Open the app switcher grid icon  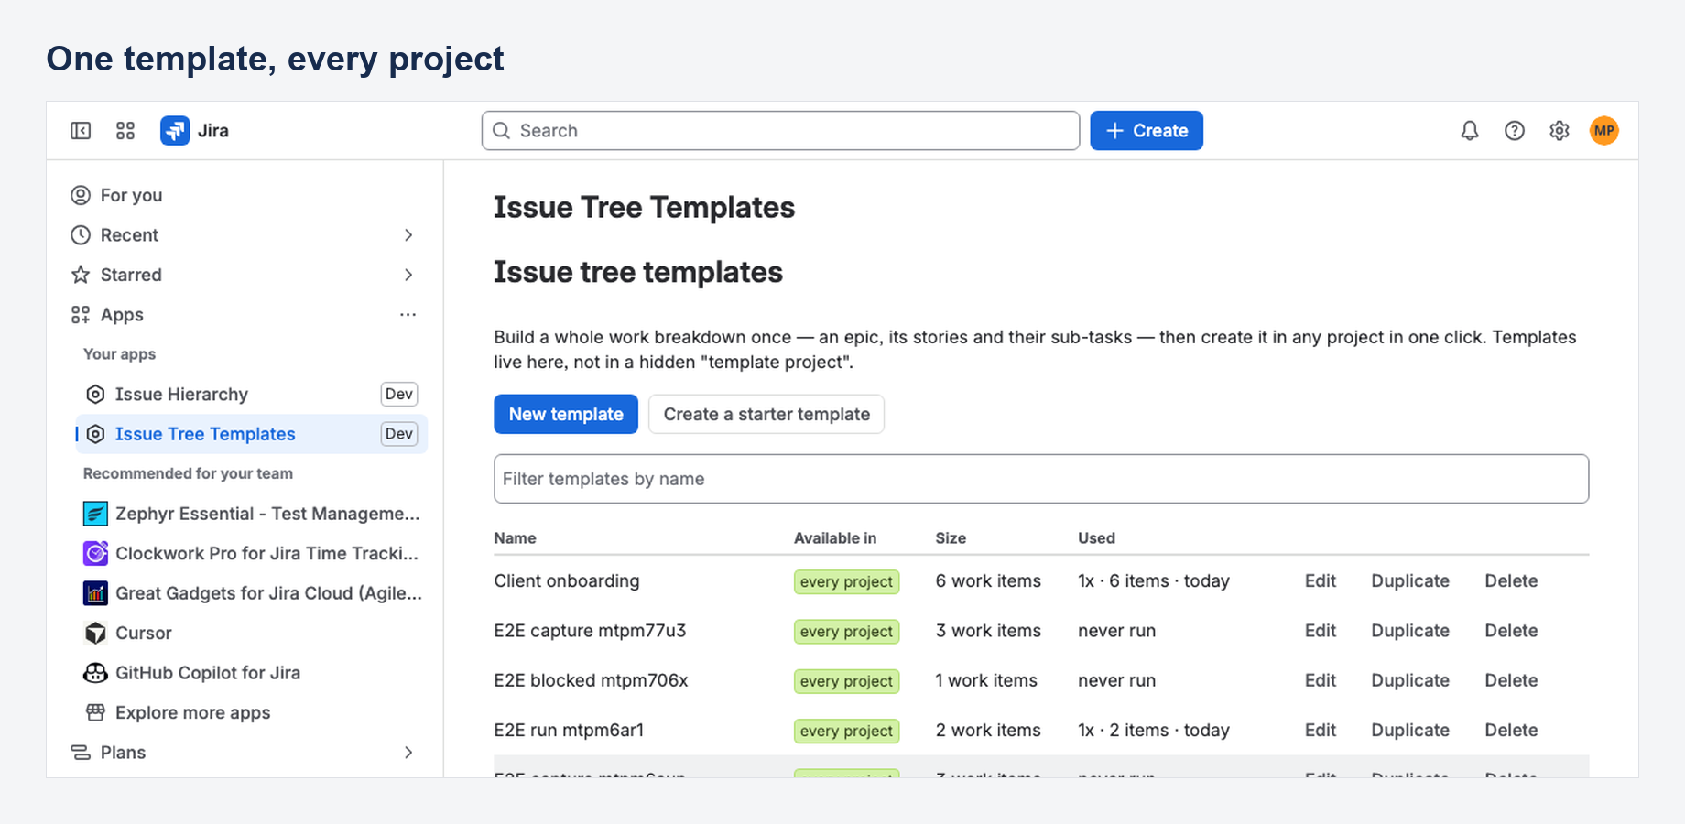click(x=125, y=131)
